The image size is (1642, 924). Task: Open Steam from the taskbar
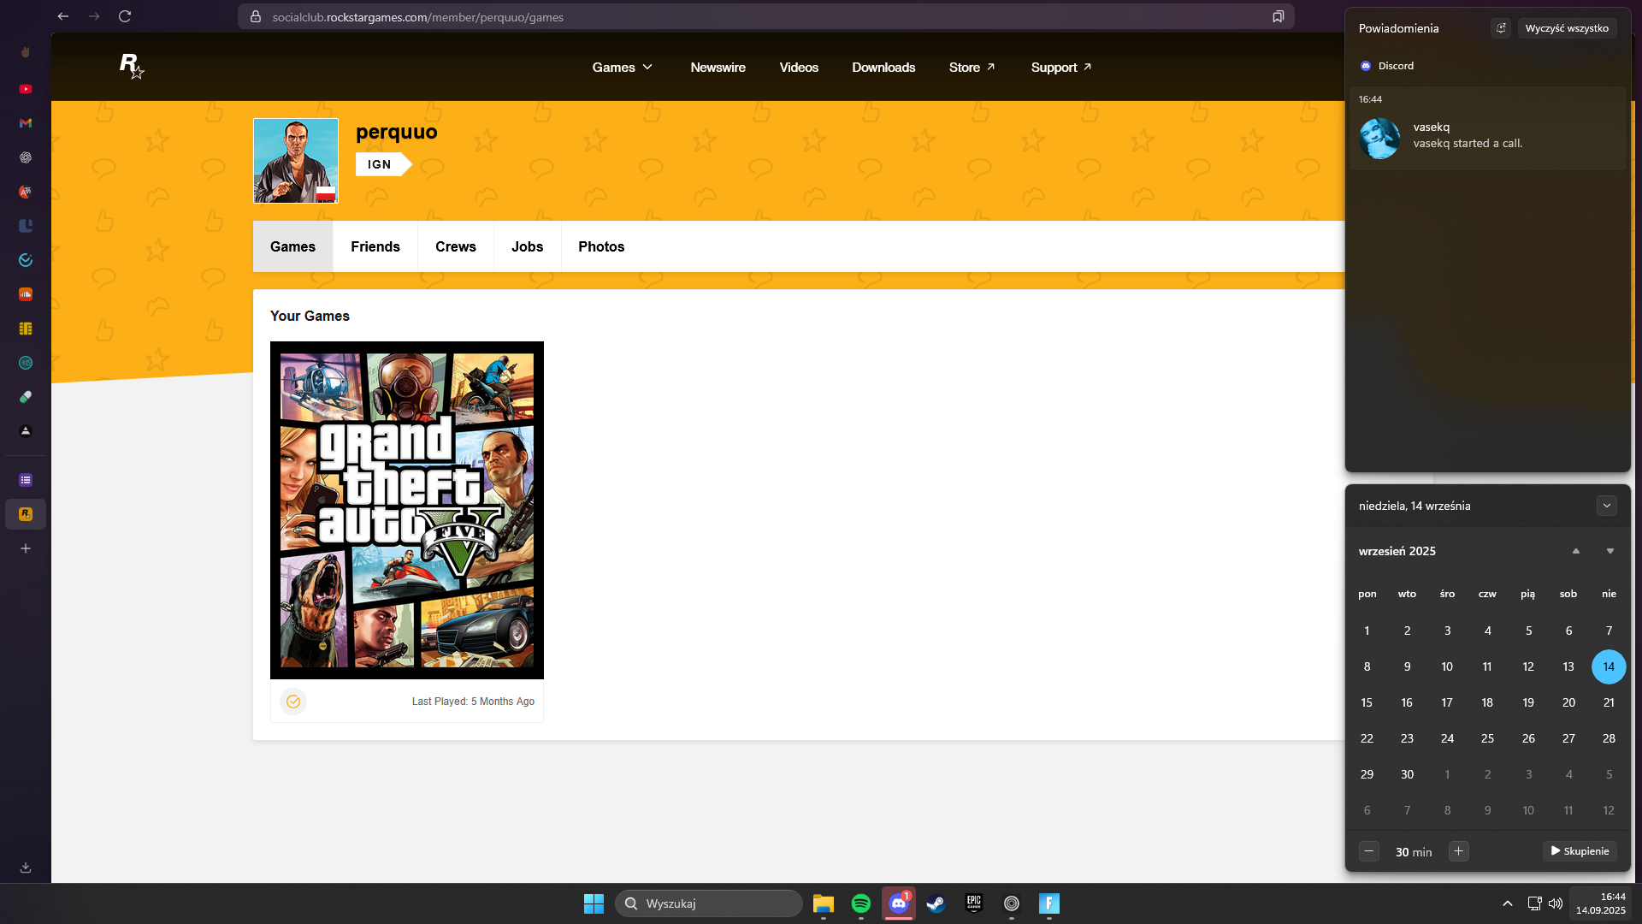[936, 903]
